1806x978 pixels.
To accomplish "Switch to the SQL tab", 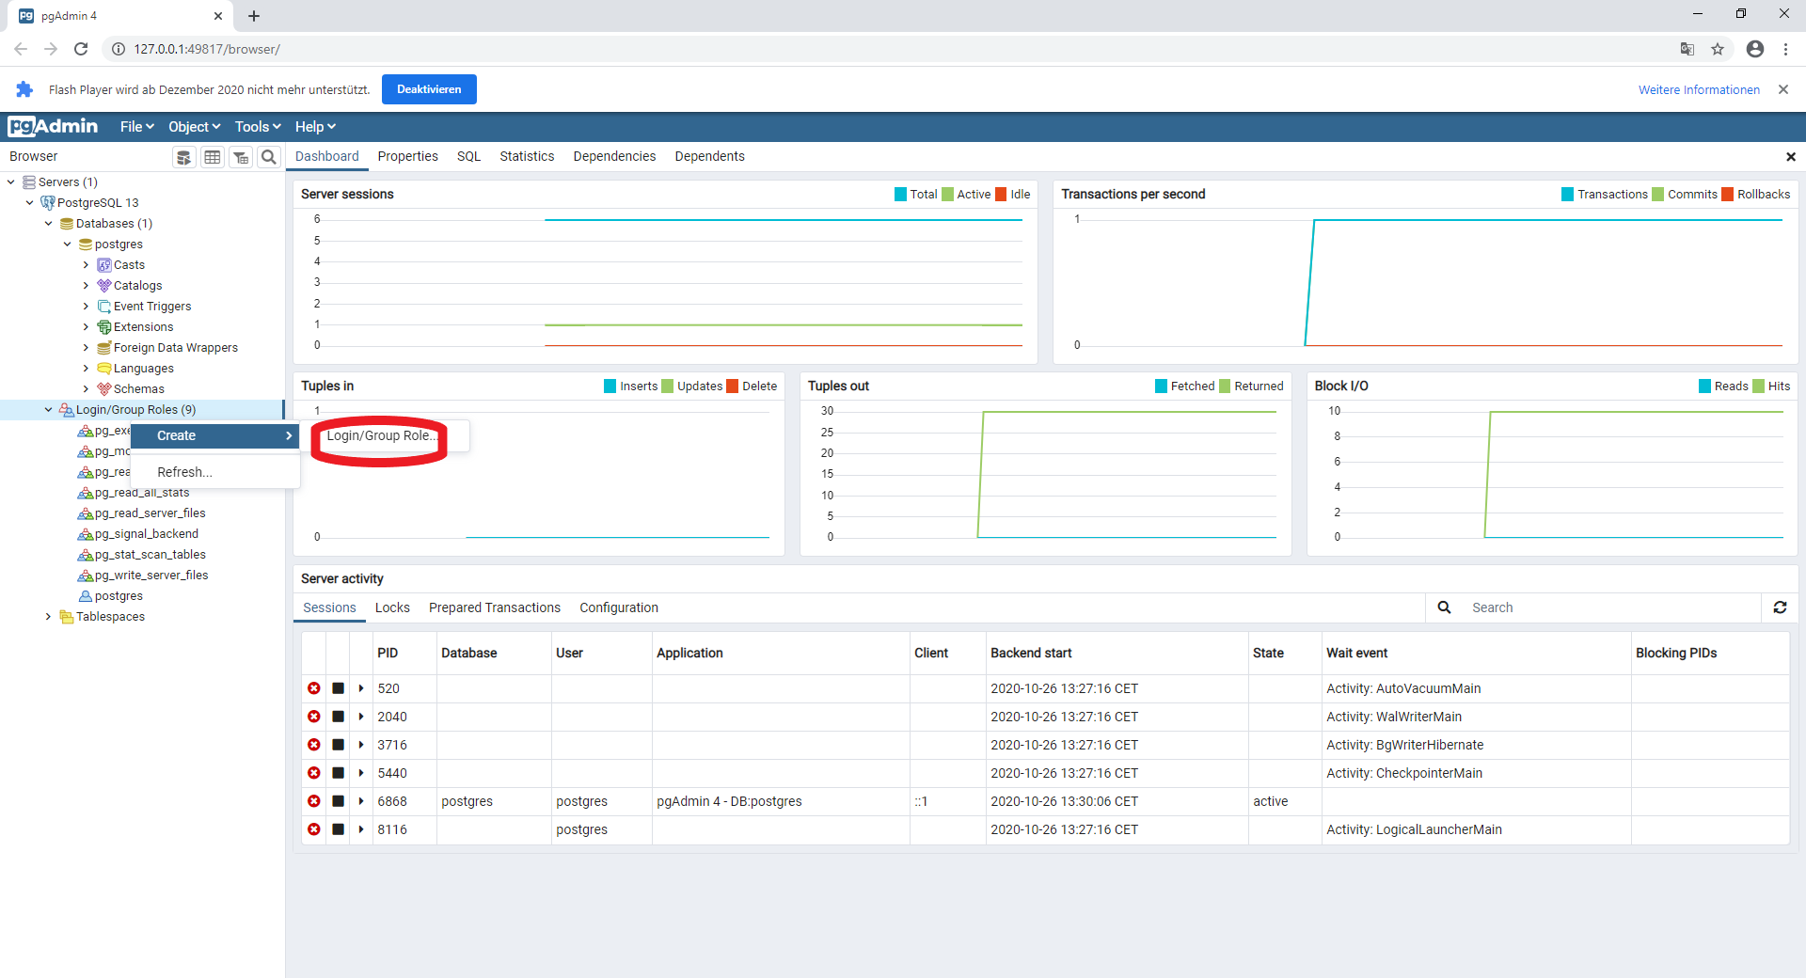I will click(x=469, y=157).
